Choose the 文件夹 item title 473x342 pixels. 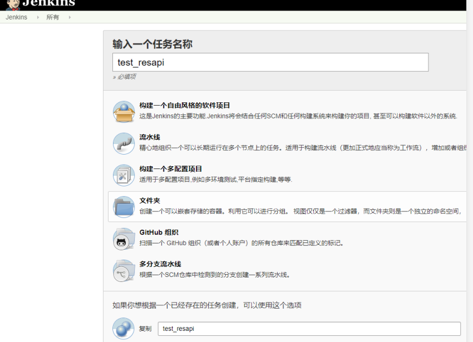(x=150, y=201)
